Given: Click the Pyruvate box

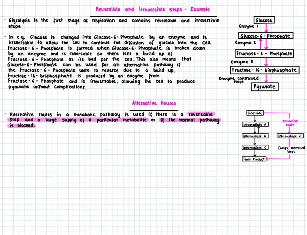Looking at the screenshot, I should pyautogui.click(x=265, y=87).
